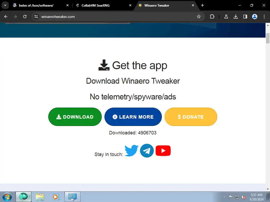Close the Winaero Tweaker tab

click(x=193, y=6)
